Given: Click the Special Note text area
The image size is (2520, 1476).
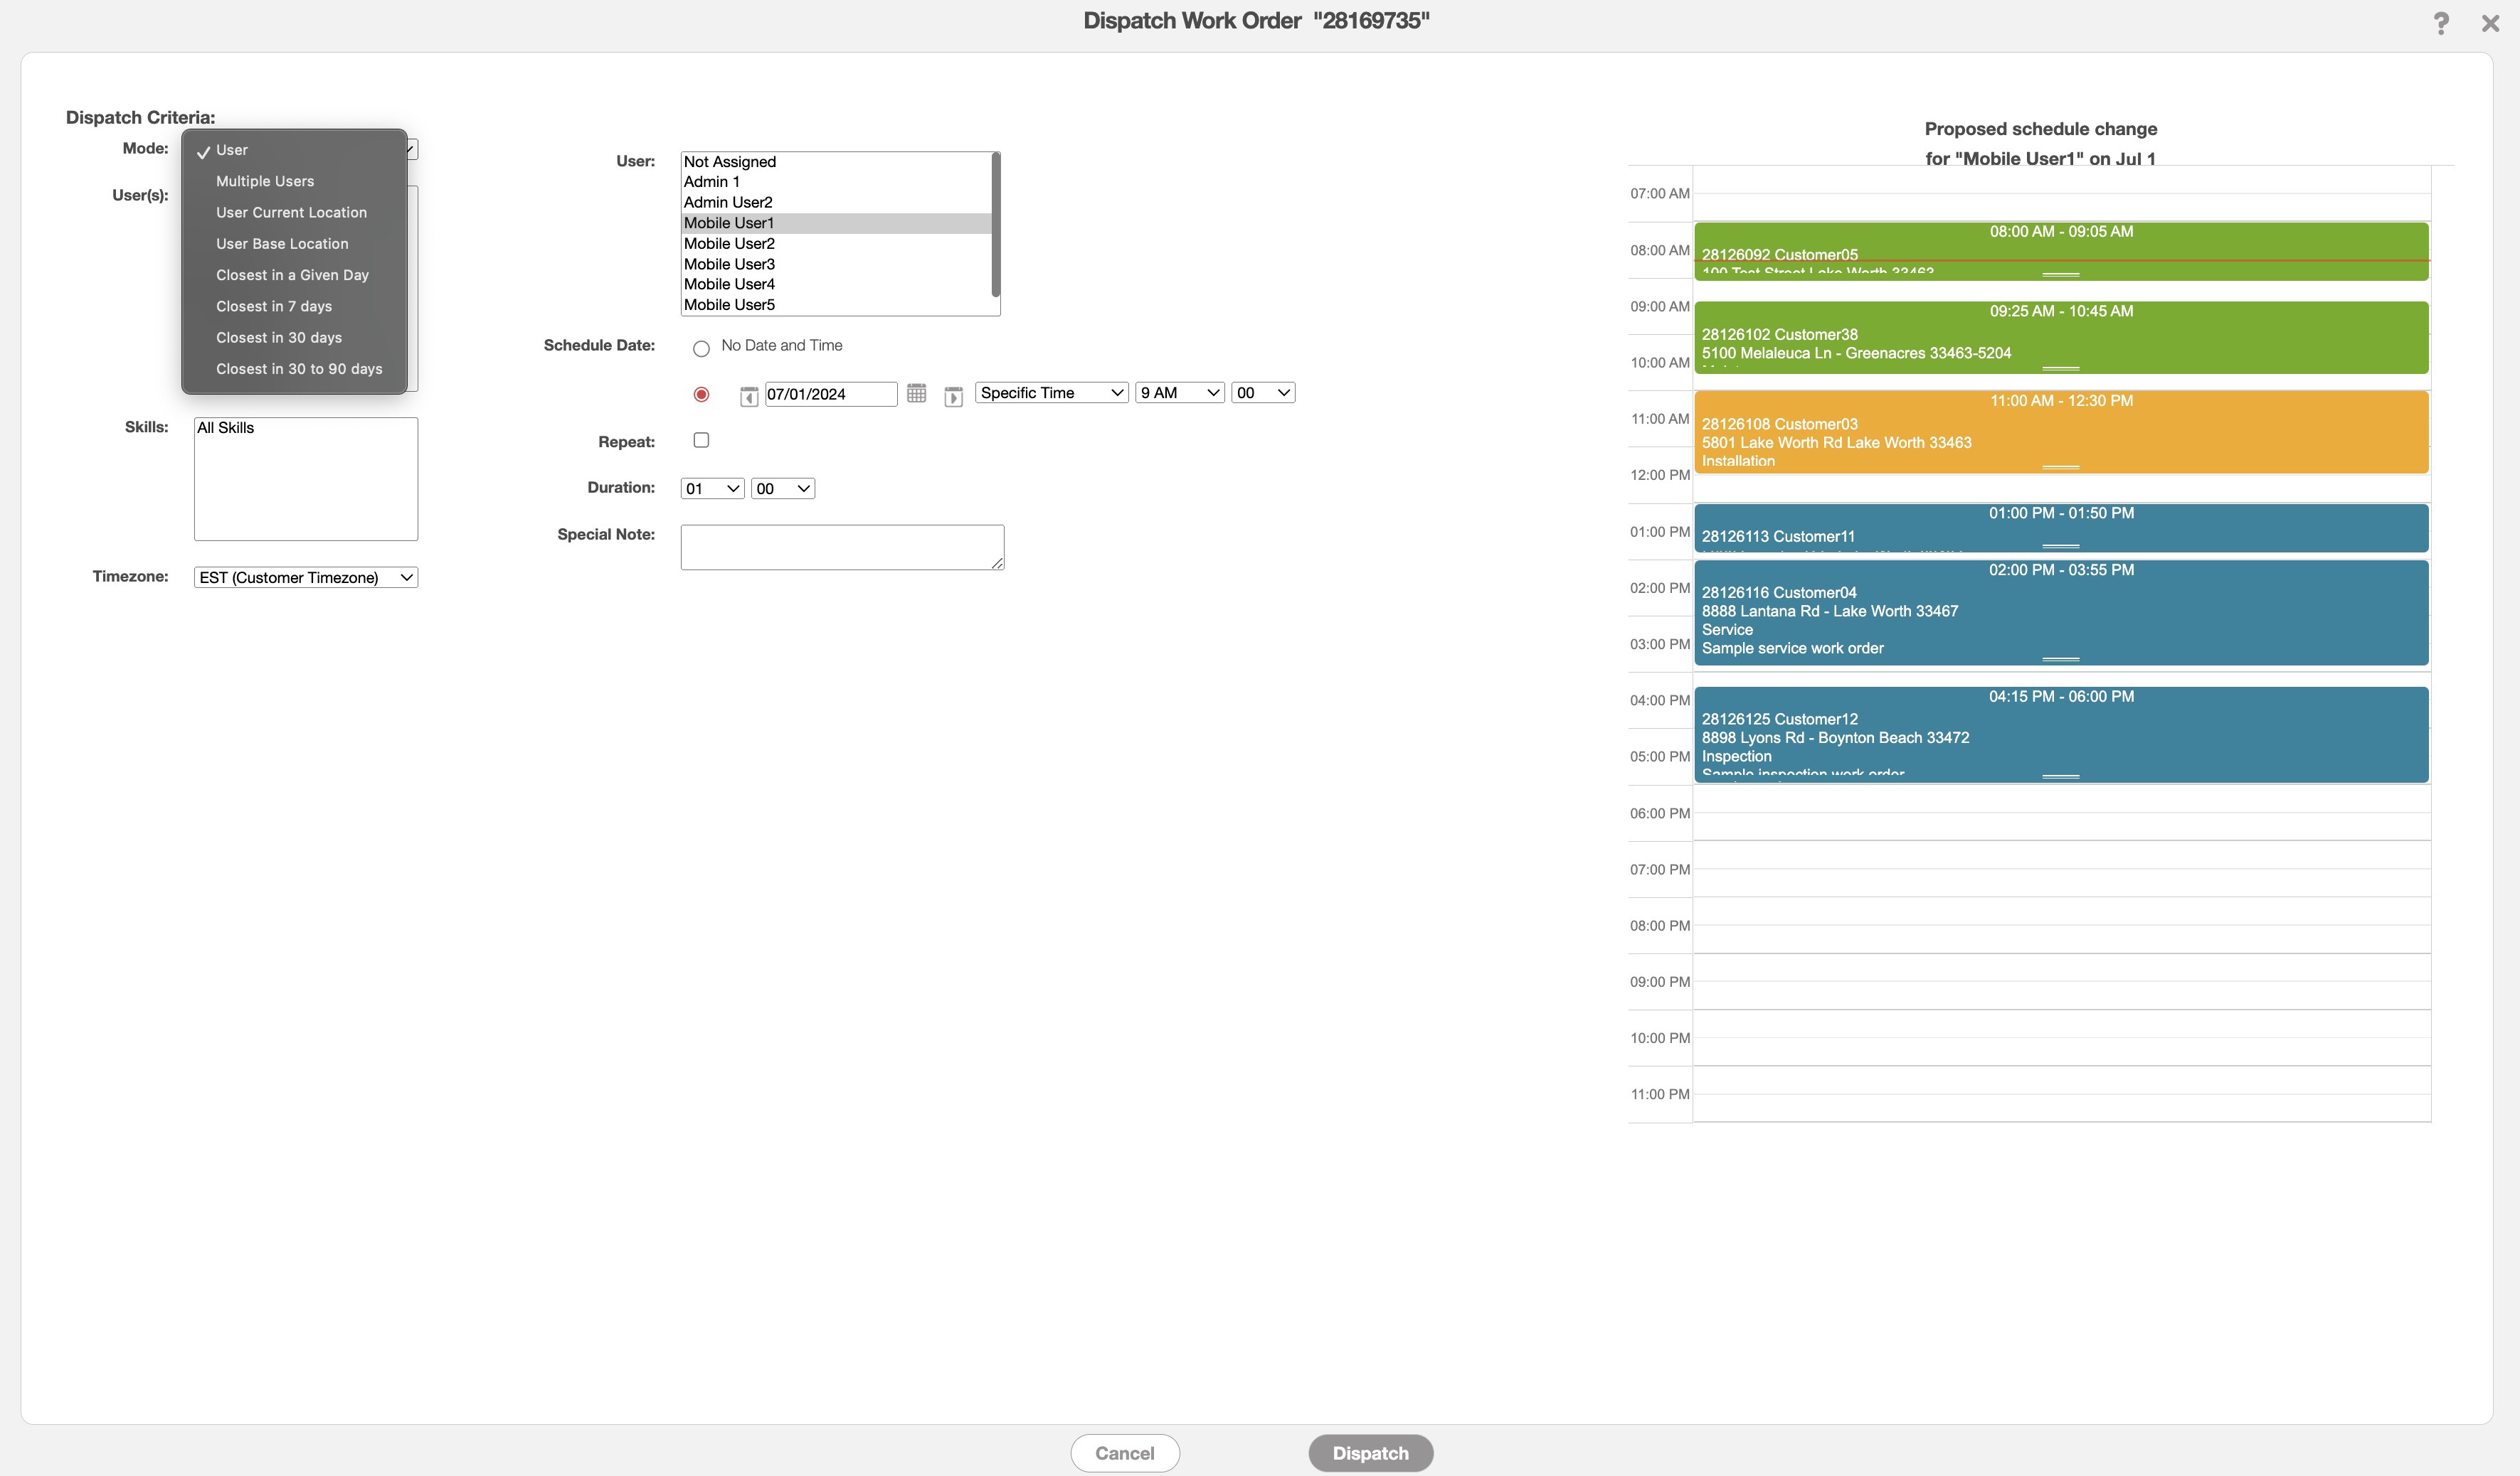Looking at the screenshot, I should tap(841, 547).
